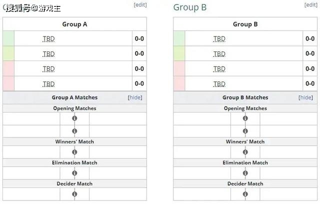Click Group B Elimination Match info icon

point(245,173)
